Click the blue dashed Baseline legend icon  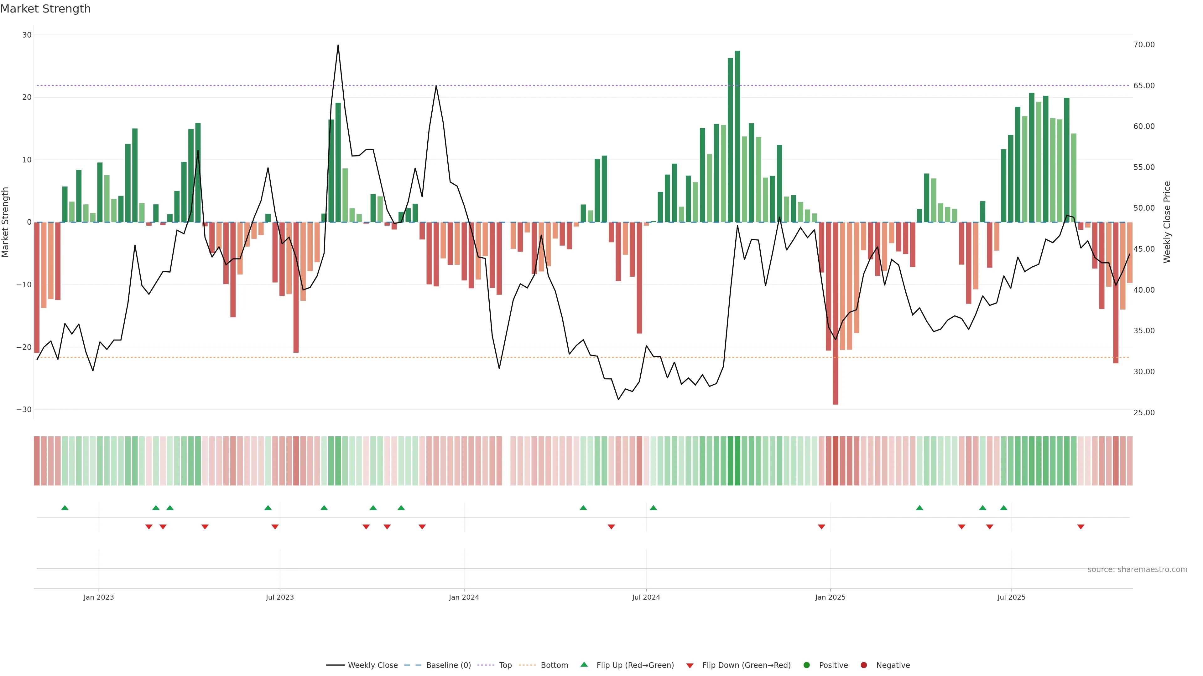coord(412,665)
